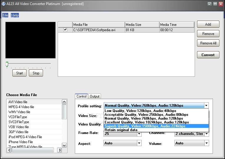
Task: Open the File menu
Action: [5, 15]
